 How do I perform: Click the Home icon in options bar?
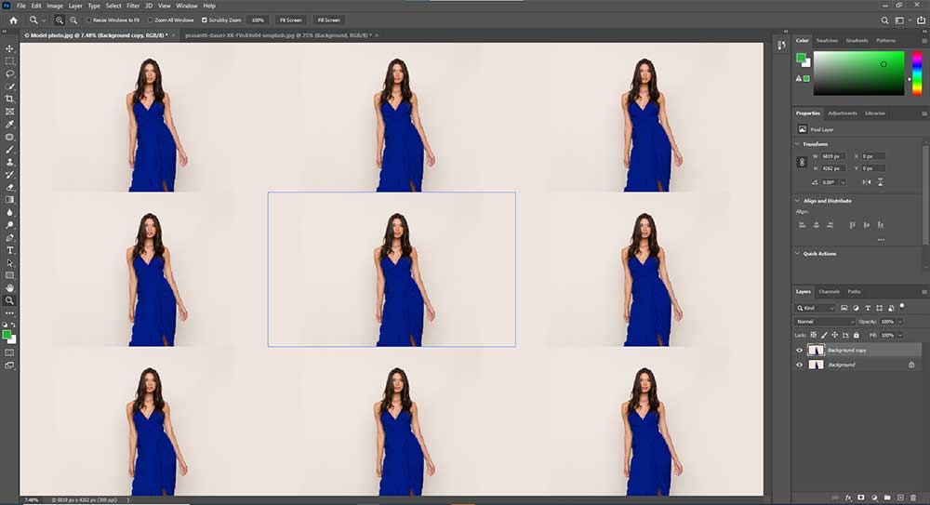point(13,20)
